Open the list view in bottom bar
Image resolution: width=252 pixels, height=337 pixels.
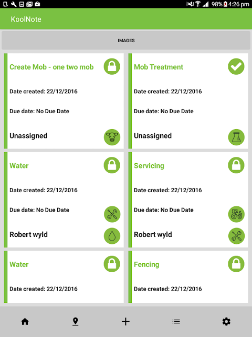(x=176, y=322)
